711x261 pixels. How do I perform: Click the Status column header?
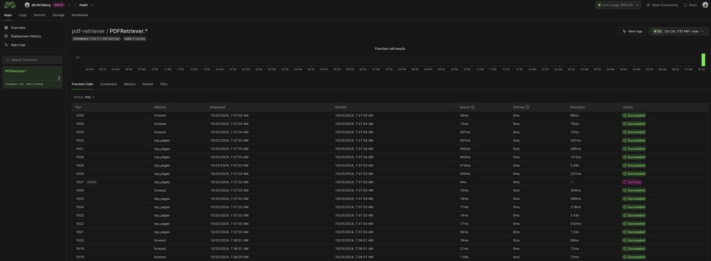628,107
